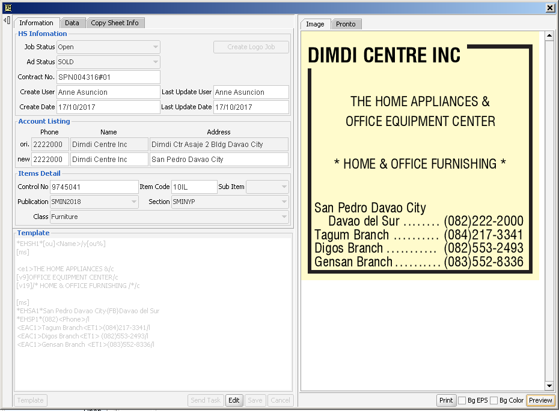
Task: Click the Last Update Date field
Action: (x=251, y=107)
